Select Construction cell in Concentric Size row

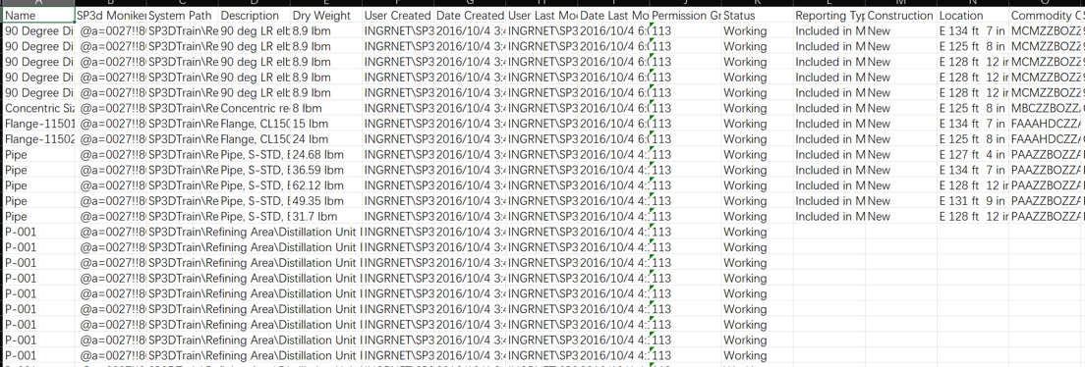pos(902,108)
